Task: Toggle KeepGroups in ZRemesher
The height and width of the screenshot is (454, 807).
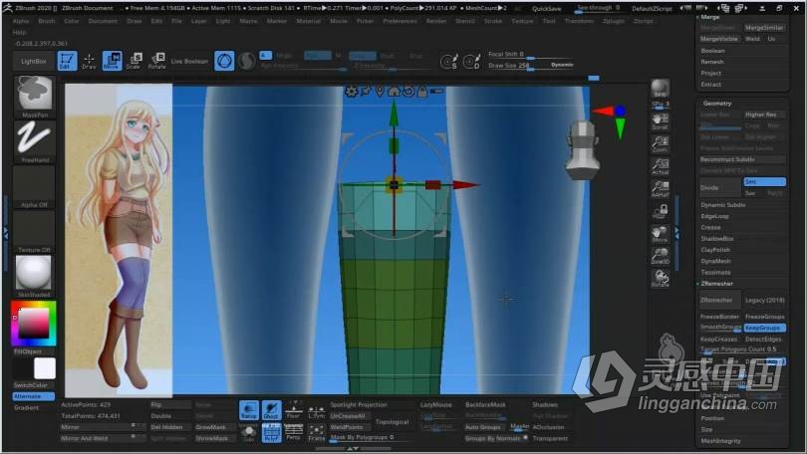Action: pyautogui.click(x=765, y=328)
